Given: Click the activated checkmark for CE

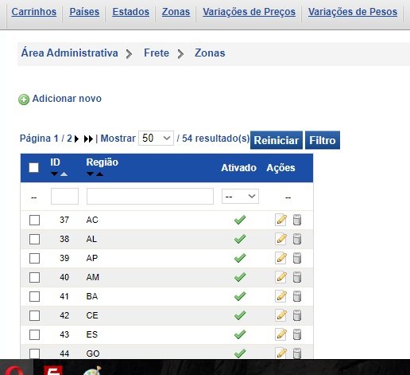Looking at the screenshot, I should [x=240, y=315].
